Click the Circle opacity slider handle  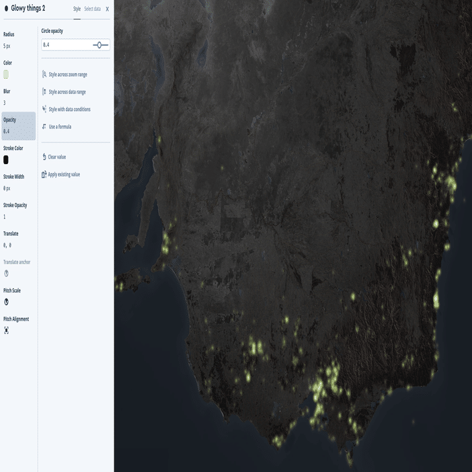point(100,45)
